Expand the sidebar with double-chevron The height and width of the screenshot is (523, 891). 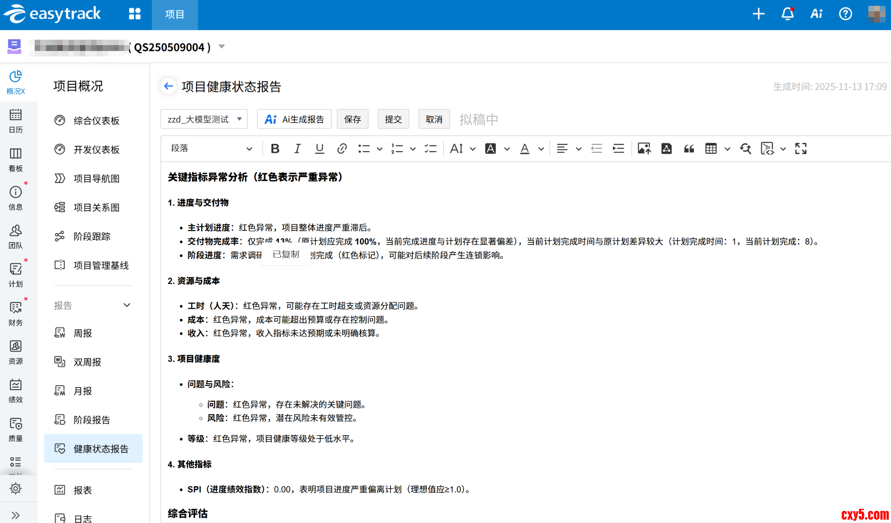[15, 515]
